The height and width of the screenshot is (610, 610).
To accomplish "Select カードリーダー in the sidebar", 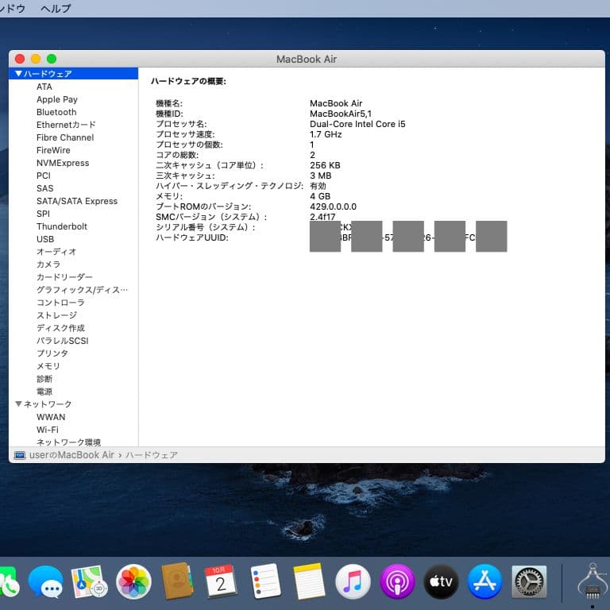I will click(64, 277).
